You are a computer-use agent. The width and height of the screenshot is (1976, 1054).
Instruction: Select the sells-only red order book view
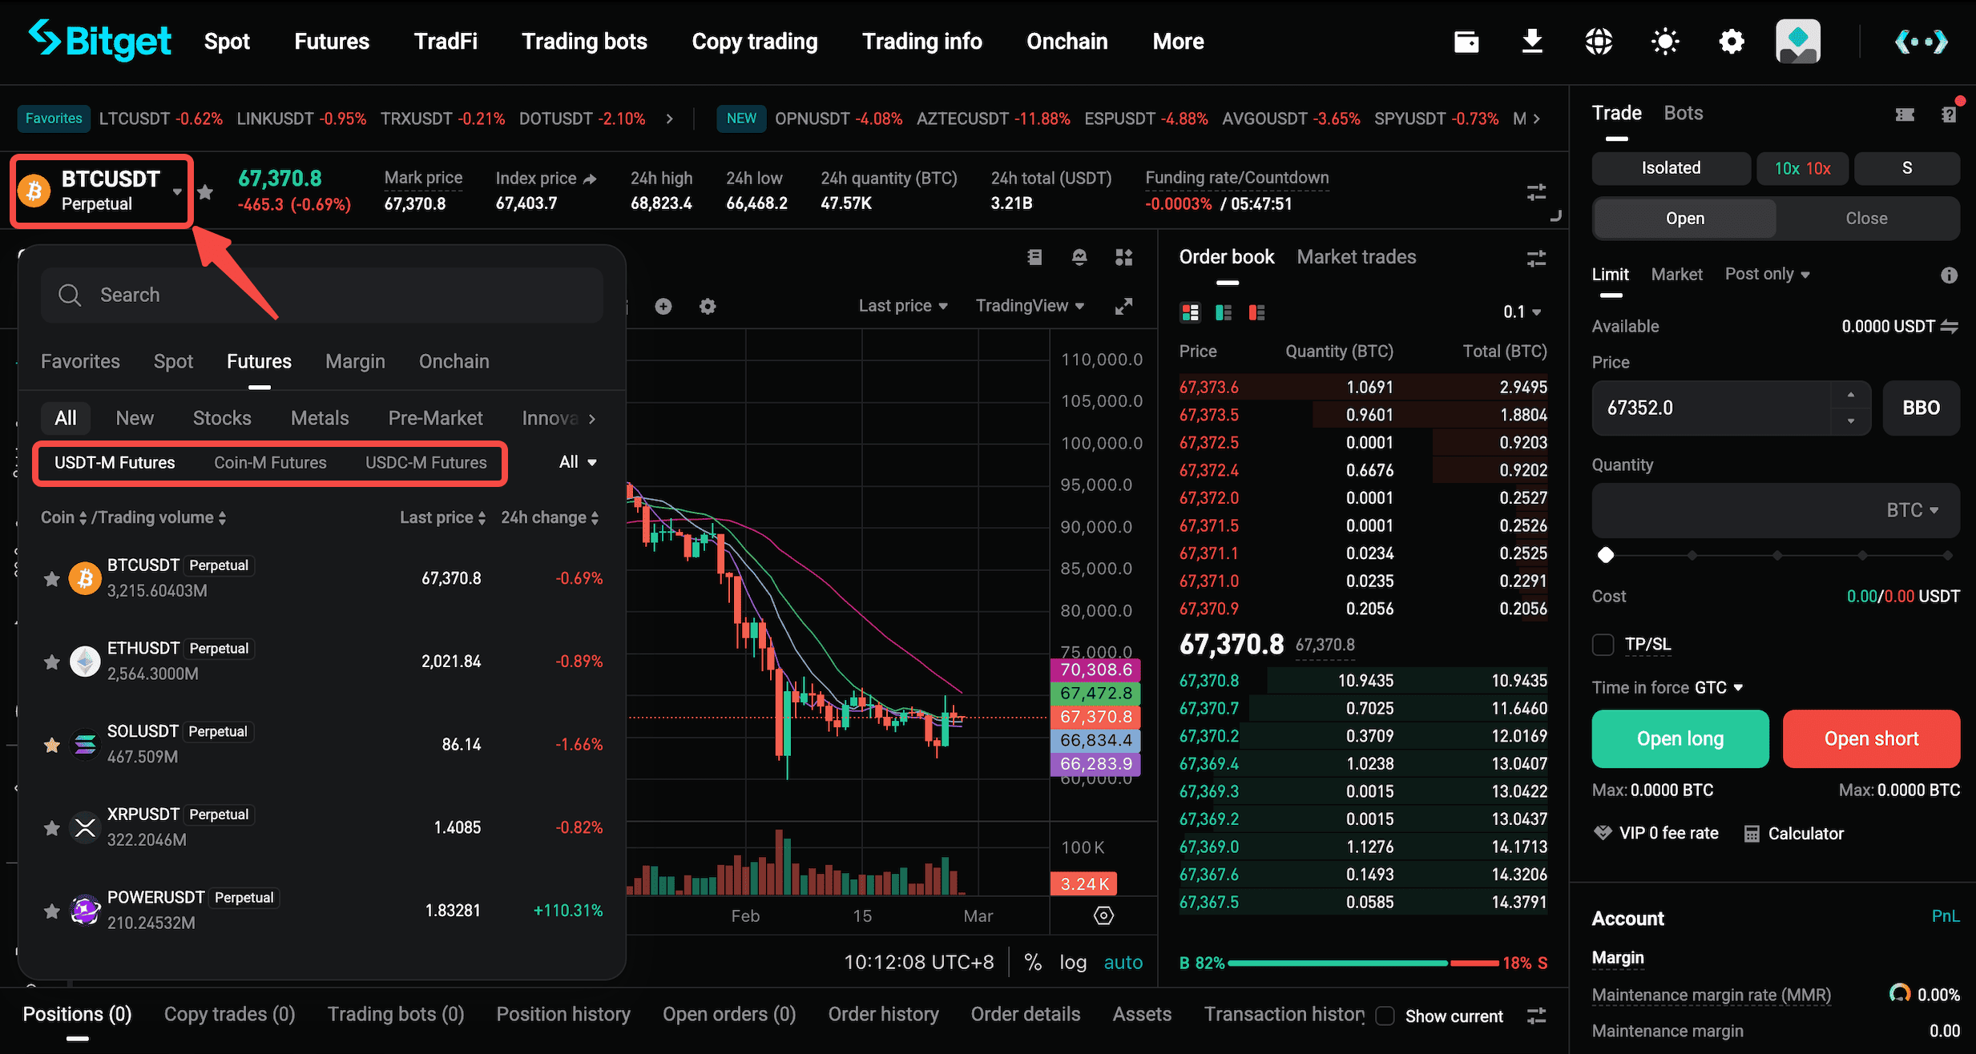click(x=1256, y=312)
